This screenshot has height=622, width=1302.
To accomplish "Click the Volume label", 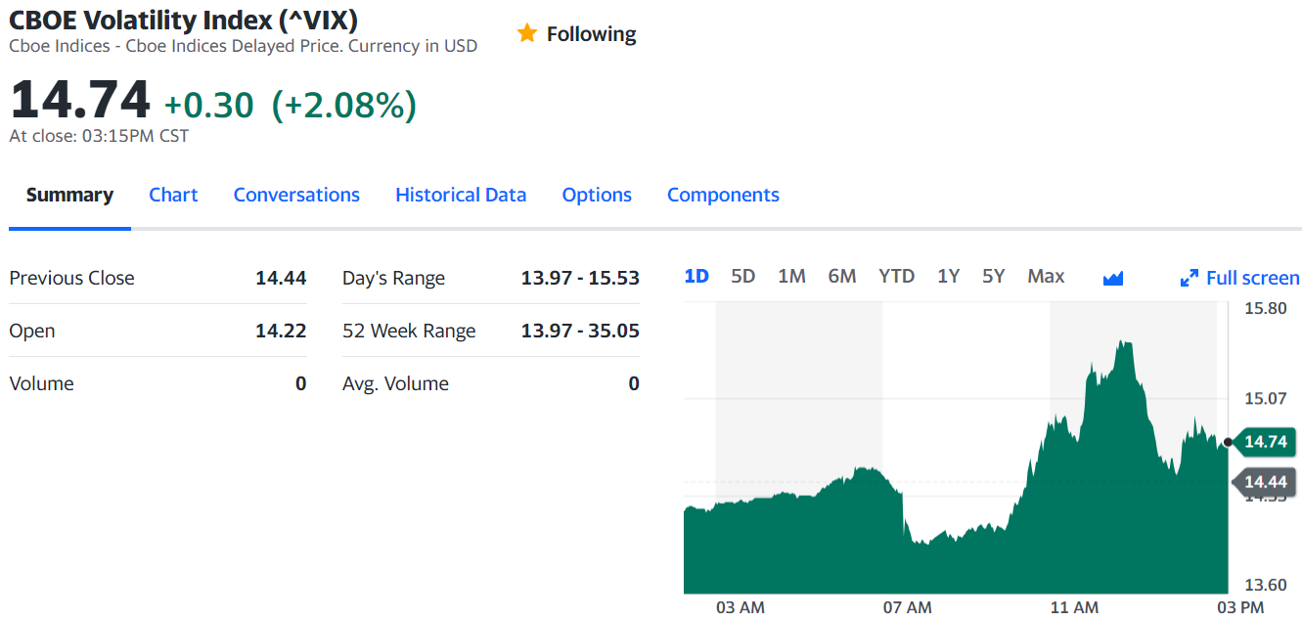I will (41, 383).
